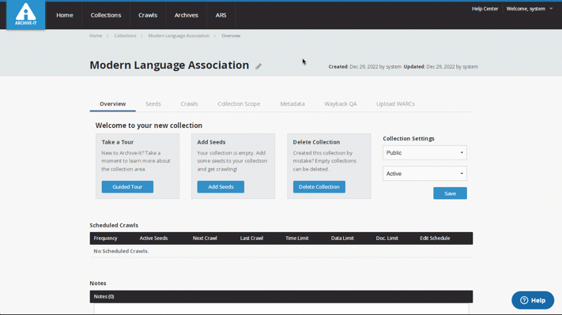Screen dimensions: 562x315
Task: Click the Delete Collection button
Action: 319,187
